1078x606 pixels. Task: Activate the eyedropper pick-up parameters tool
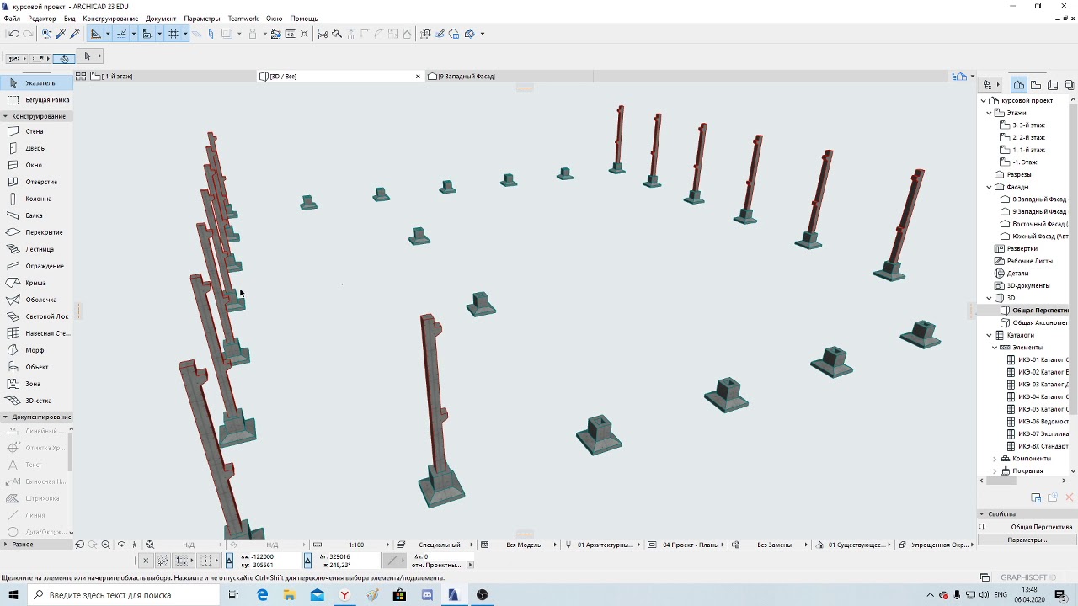point(61,34)
